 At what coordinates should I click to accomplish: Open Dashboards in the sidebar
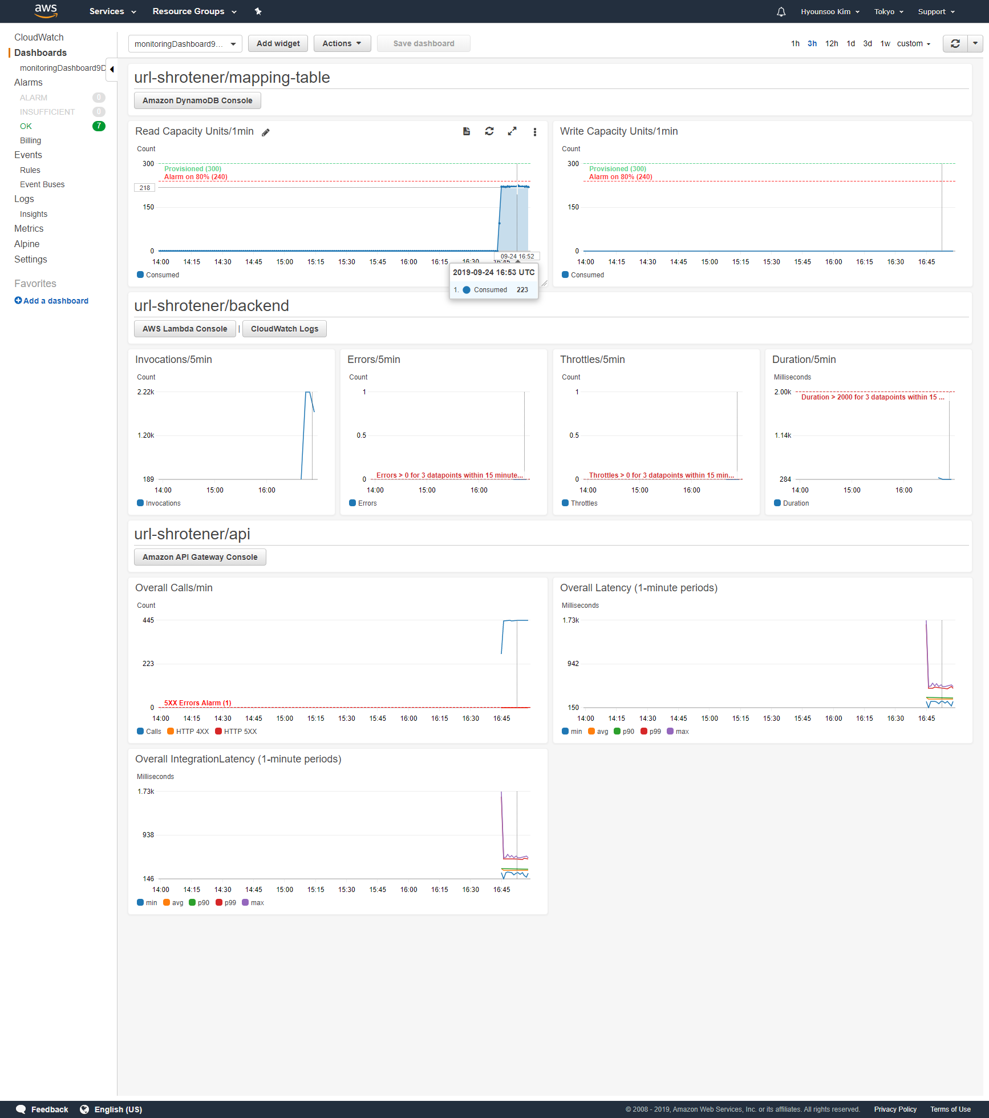click(40, 53)
